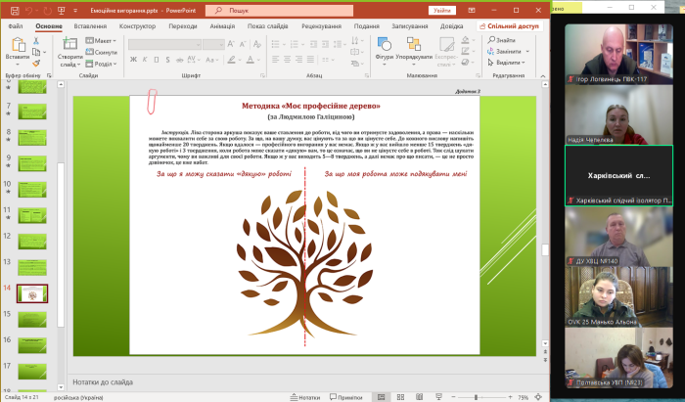Toggle Notes (Нотатки) pane in status bar
Viewport: 685px width, 402px height.
[308, 397]
